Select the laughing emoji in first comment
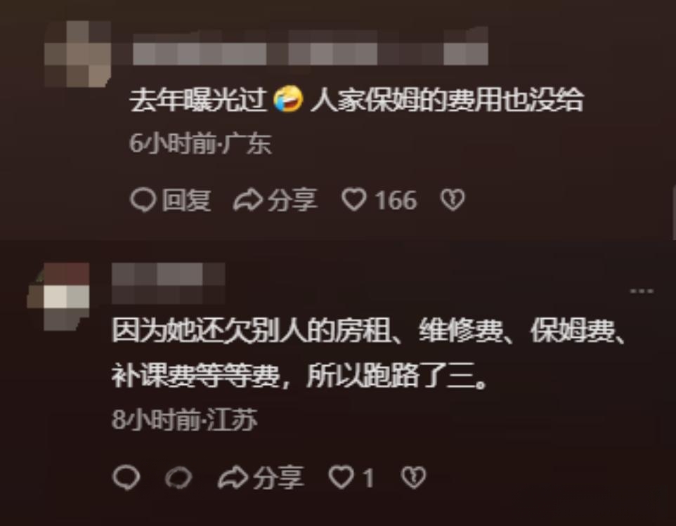This screenshot has width=676, height=526. [x=288, y=99]
